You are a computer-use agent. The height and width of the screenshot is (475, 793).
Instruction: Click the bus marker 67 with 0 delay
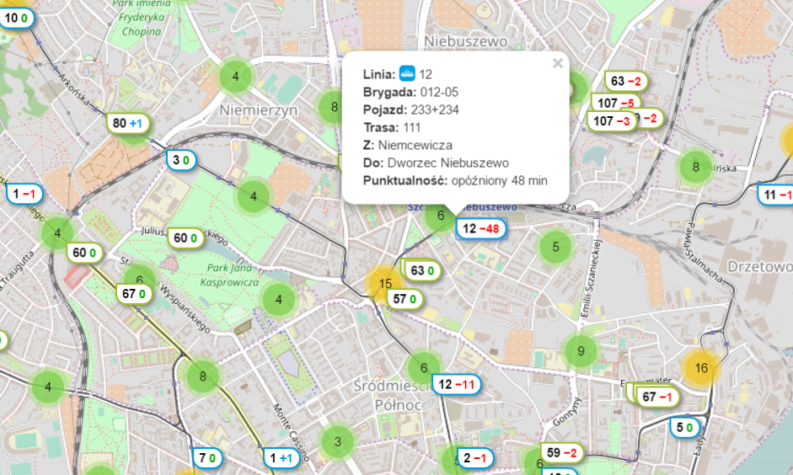click(135, 294)
